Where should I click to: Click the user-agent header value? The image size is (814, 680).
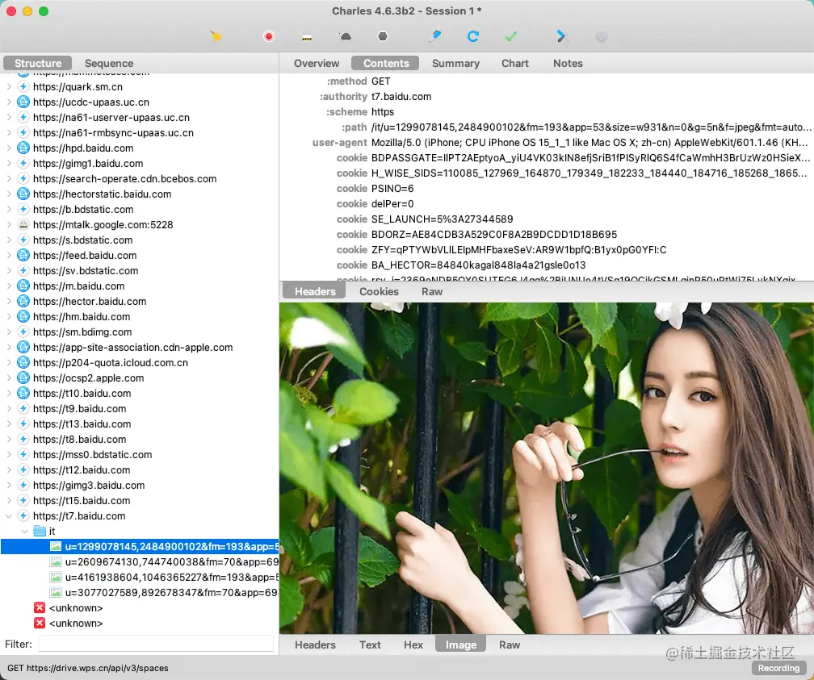click(590, 143)
